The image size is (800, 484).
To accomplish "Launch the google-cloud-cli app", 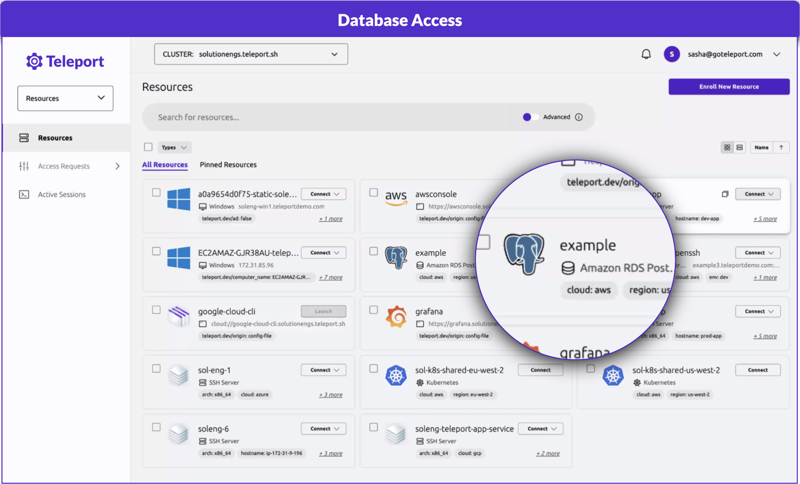I will coord(324,311).
